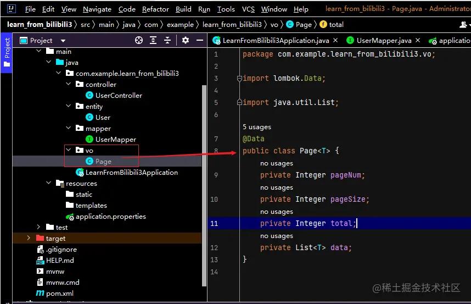Open the Navigate menu

(x=97, y=9)
